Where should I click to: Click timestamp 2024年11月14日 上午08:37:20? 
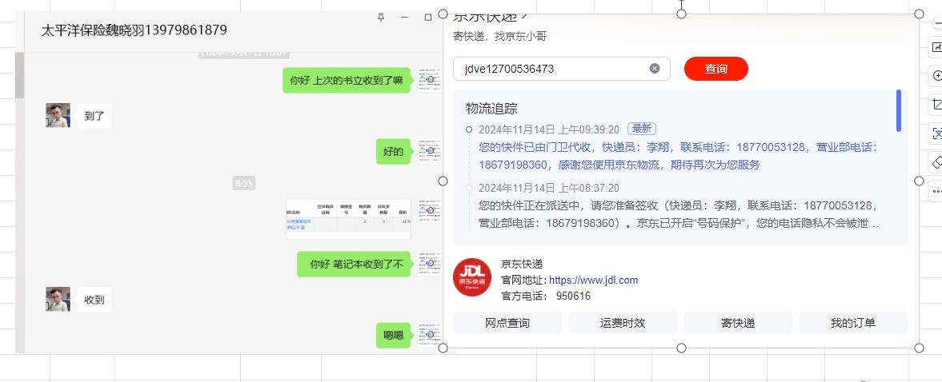(x=549, y=189)
